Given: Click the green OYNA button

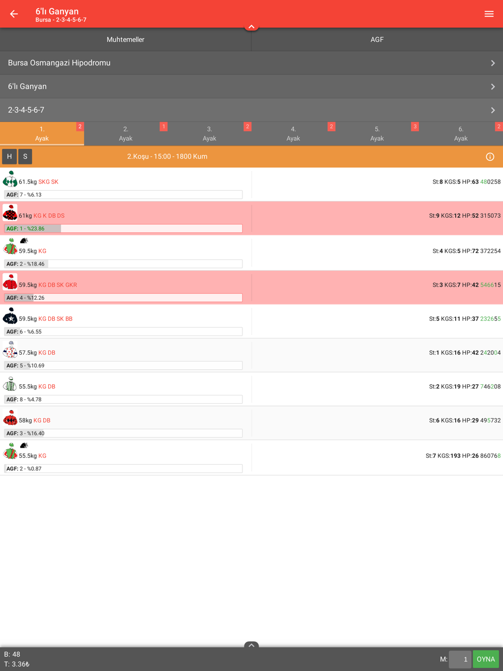Looking at the screenshot, I should click(x=486, y=659).
